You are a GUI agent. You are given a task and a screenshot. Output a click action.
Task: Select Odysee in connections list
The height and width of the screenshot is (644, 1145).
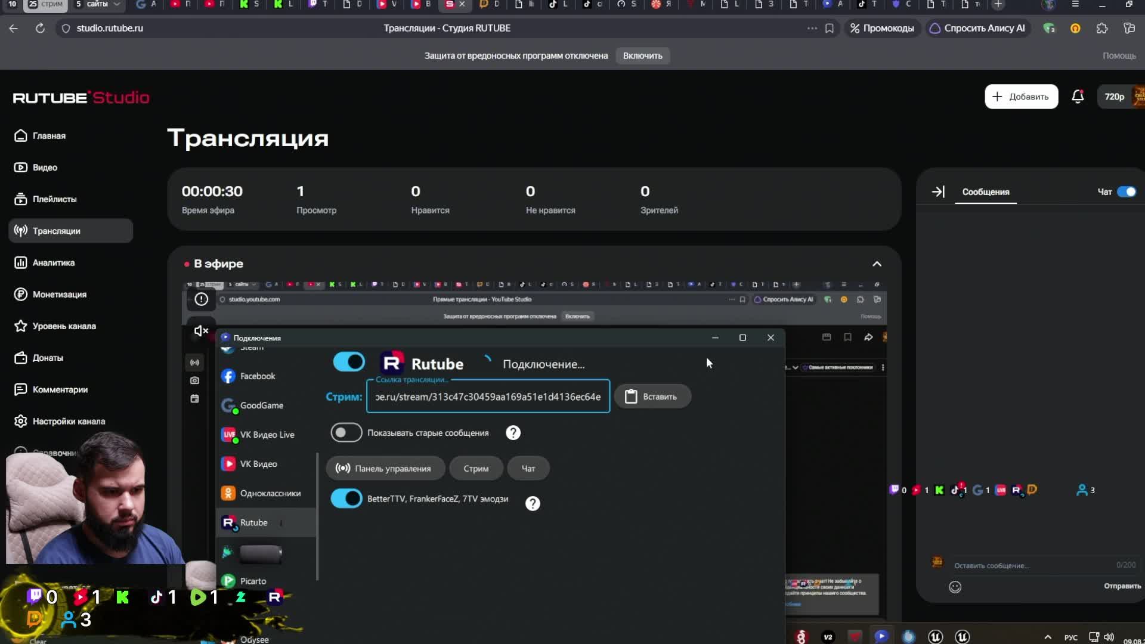(254, 639)
